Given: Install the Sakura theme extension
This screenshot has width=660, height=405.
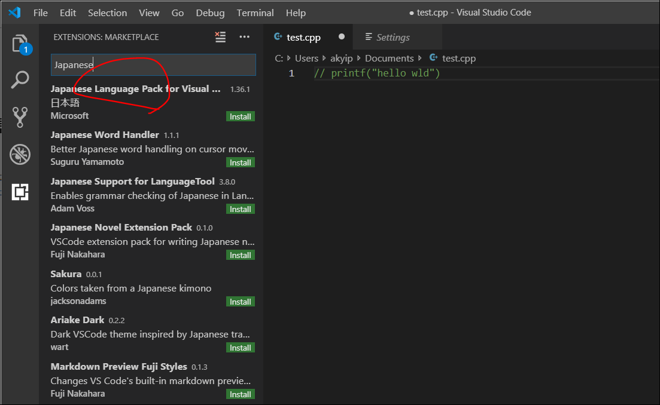Looking at the screenshot, I should pos(241,302).
